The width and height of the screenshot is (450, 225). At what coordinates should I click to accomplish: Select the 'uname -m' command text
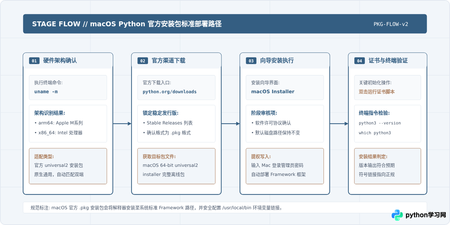pos(46,91)
